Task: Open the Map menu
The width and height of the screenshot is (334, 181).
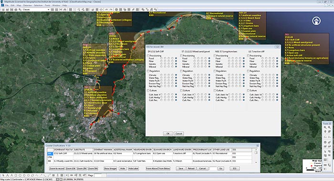Action: point(19,5)
